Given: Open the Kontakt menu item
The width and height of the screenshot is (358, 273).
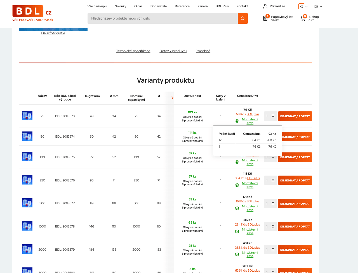Looking at the screenshot, I should click(x=242, y=6).
